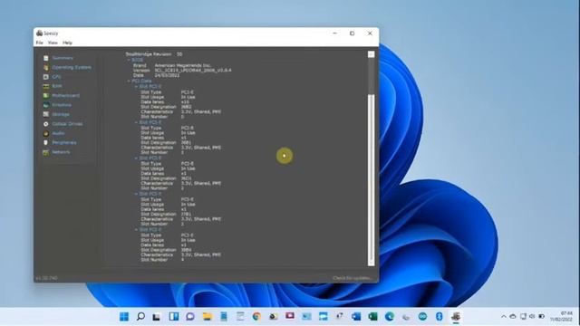
Task: Open the View menu
Action: click(53, 43)
